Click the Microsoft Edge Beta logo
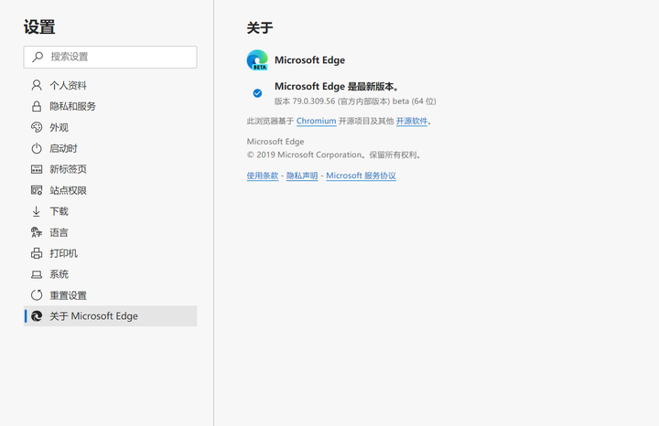The image size is (659, 426). pos(257,60)
